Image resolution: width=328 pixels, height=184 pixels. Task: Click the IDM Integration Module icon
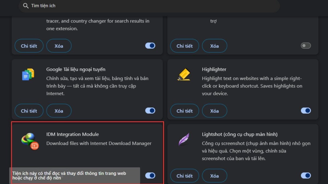coord(30,141)
